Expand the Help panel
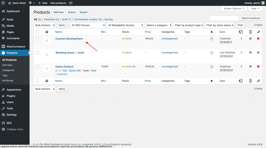This screenshot has width=266, height=148. point(255,9)
